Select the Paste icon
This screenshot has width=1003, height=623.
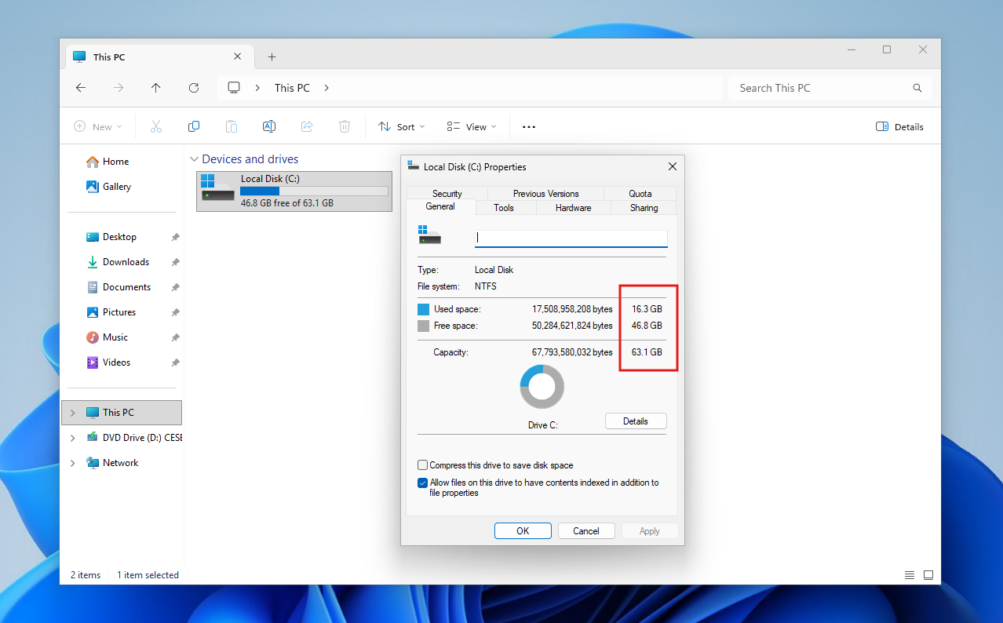[x=232, y=126]
